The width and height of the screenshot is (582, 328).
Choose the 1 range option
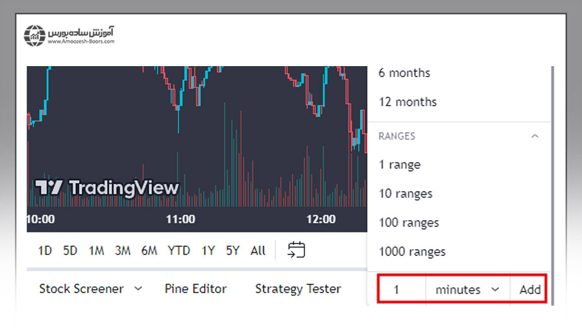(x=400, y=165)
